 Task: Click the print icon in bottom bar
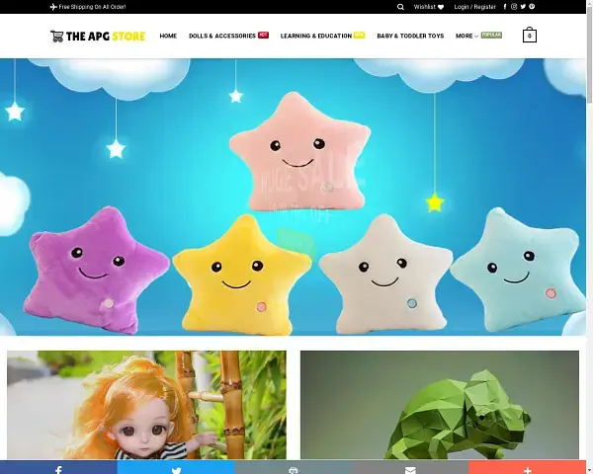pyautogui.click(x=294, y=468)
